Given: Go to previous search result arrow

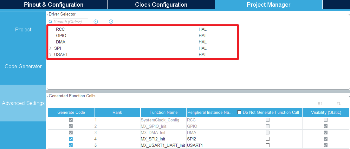Looking at the screenshot, I should click(x=96, y=22).
